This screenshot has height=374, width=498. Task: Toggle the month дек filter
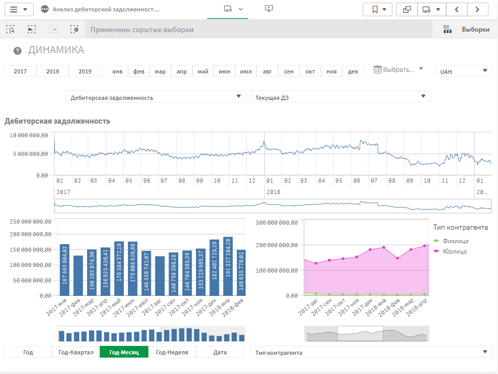pyautogui.click(x=353, y=71)
